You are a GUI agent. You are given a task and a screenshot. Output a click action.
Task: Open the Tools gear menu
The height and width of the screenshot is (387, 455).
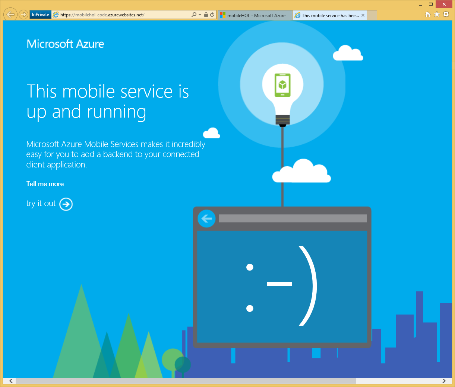click(x=446, y=15)
